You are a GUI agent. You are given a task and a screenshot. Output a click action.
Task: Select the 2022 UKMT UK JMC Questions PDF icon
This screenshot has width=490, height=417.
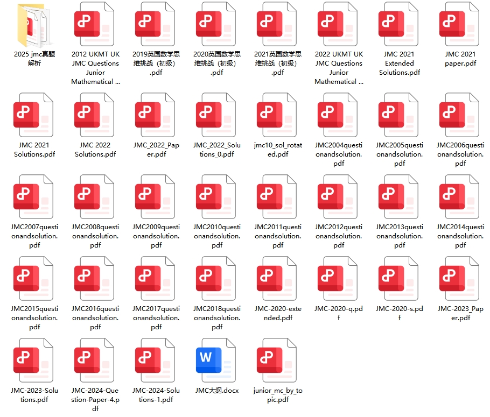338,24
